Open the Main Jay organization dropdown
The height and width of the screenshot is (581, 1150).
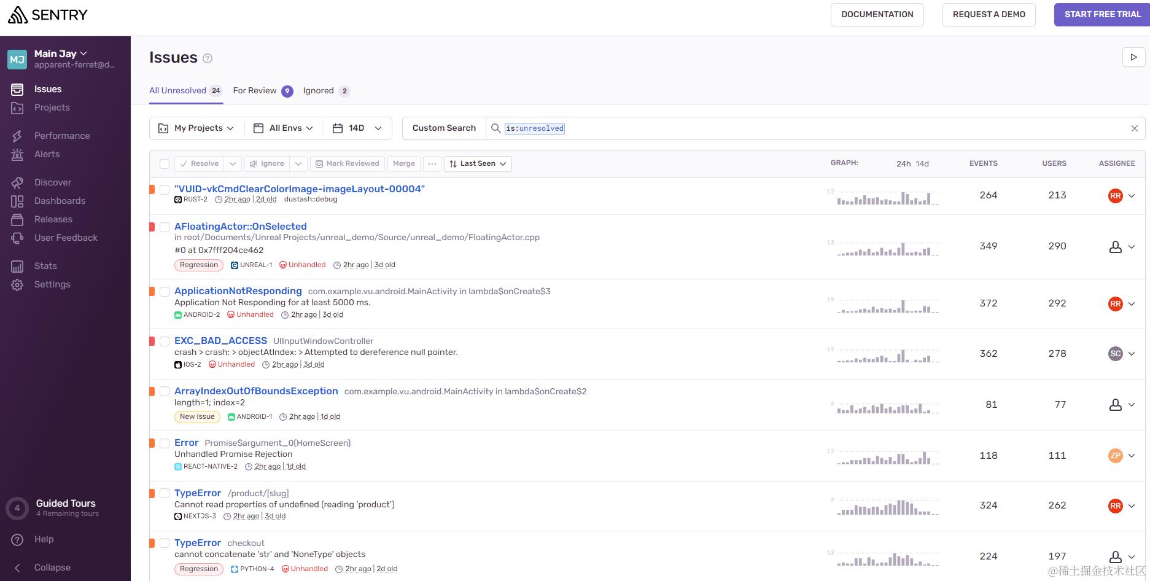click(61, 54)
